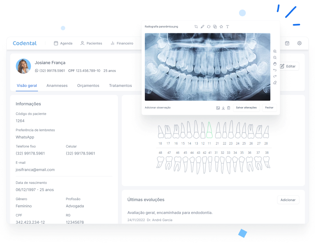Viewport: 315px width, 247px height.
Task: Undo the last image edit
Action: 275,70
